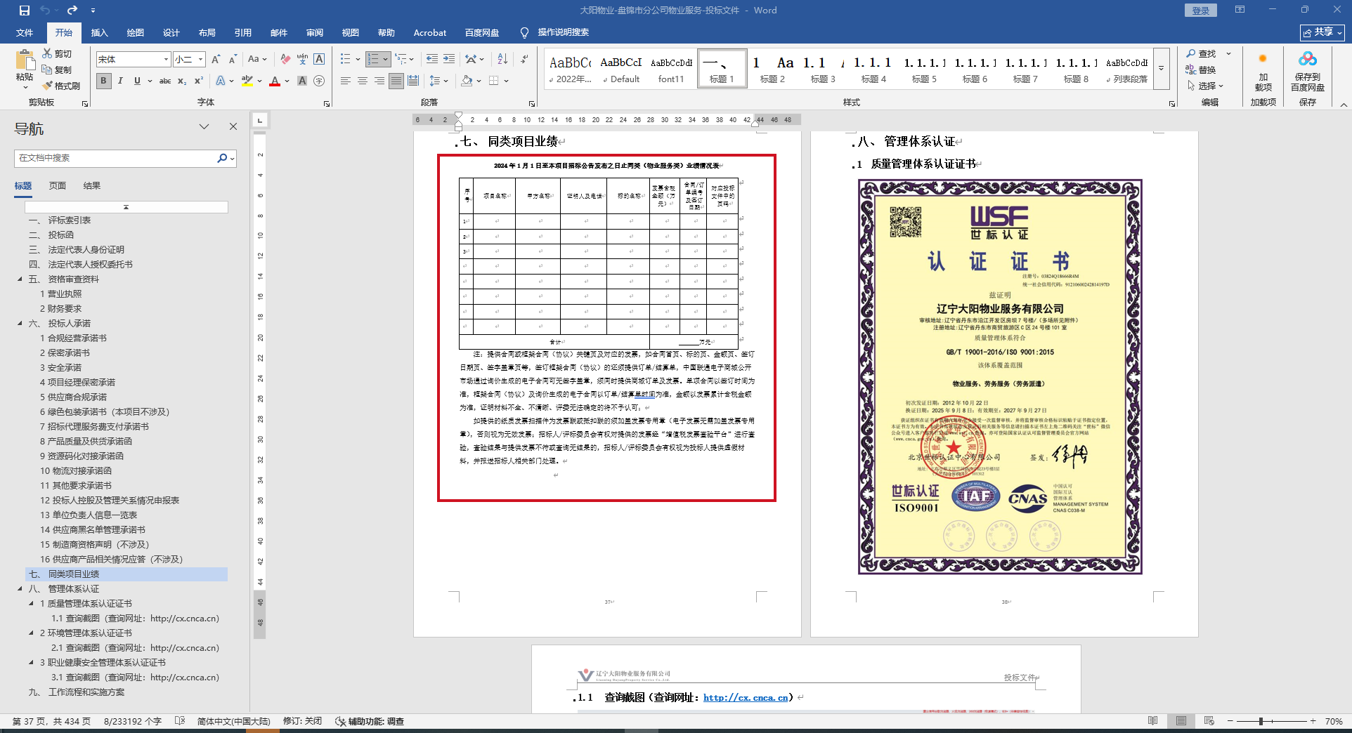
Task: Open the phonetic guide (wén) tool
Action: 302,59
